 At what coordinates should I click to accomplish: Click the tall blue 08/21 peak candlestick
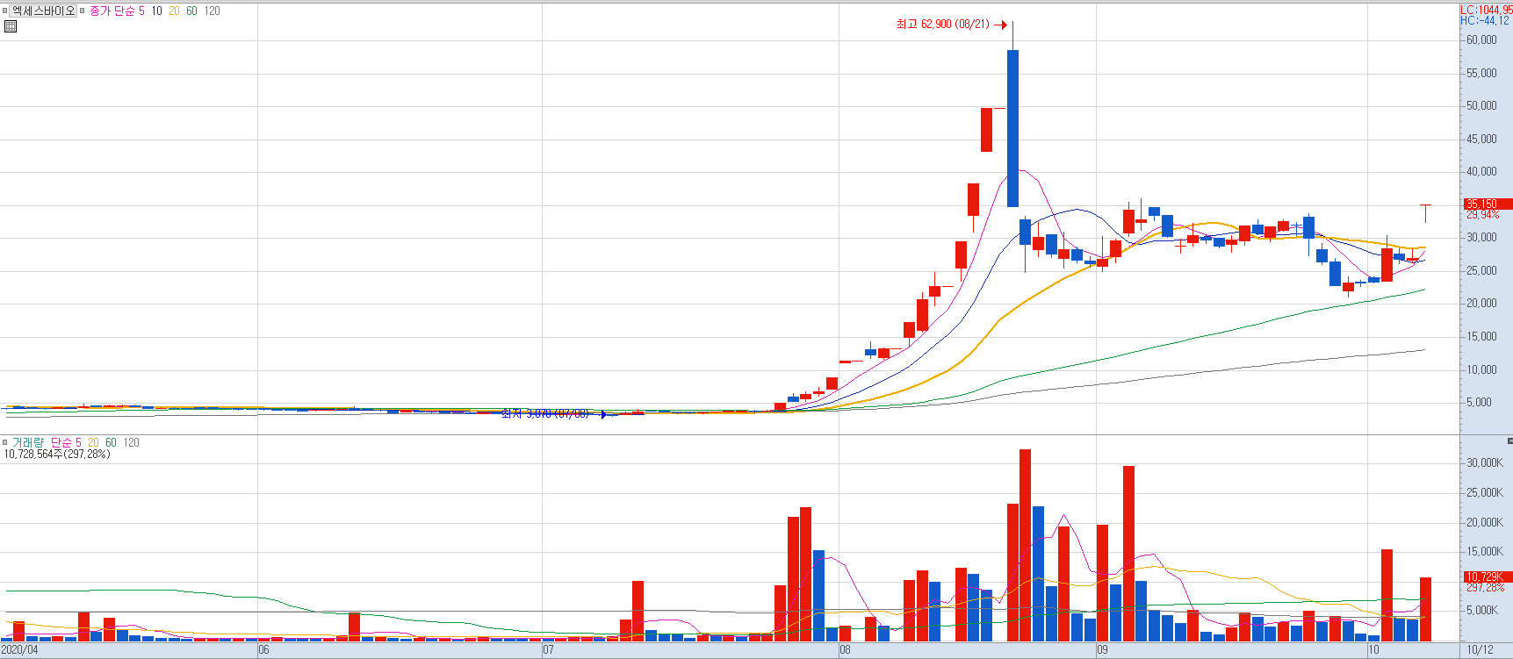[x=1012, y=128]
